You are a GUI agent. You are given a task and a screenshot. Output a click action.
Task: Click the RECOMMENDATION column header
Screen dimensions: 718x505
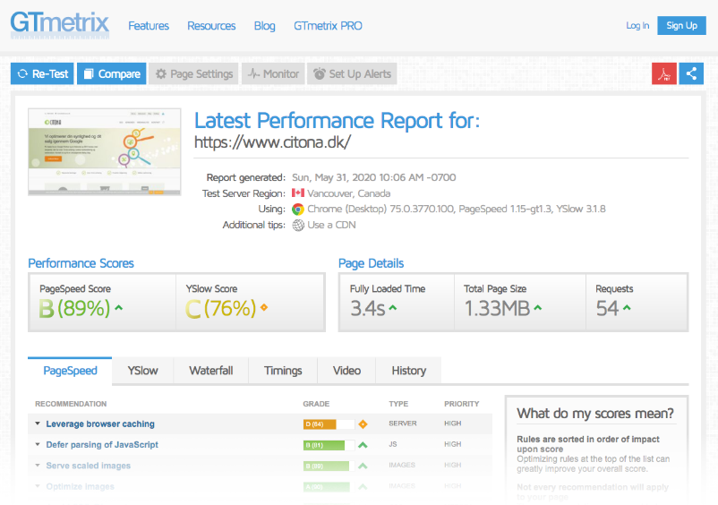point(71,404)
